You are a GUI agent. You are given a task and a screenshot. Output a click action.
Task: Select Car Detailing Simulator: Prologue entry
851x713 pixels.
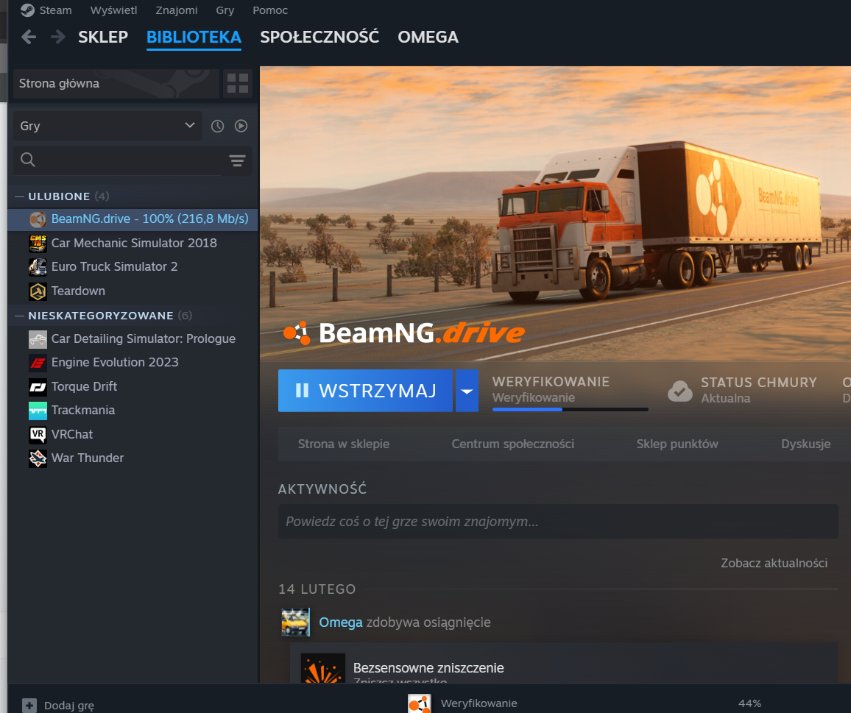click(x=133, y=339)
